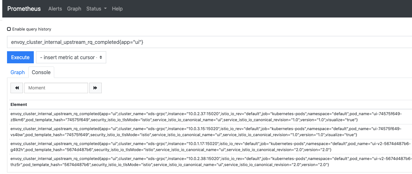Screen dimensions: 412x174
Task: Select result row with instance 10.0.3.15:15020
Action: (206, 132)
